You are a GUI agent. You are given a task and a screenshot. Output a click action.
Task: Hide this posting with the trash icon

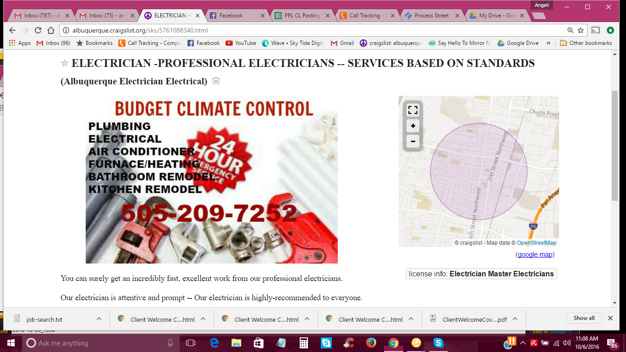216,81
